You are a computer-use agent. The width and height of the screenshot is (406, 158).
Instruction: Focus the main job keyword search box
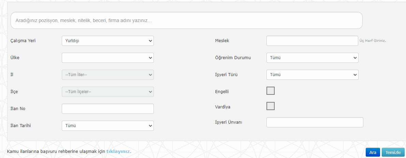[186, 20]
